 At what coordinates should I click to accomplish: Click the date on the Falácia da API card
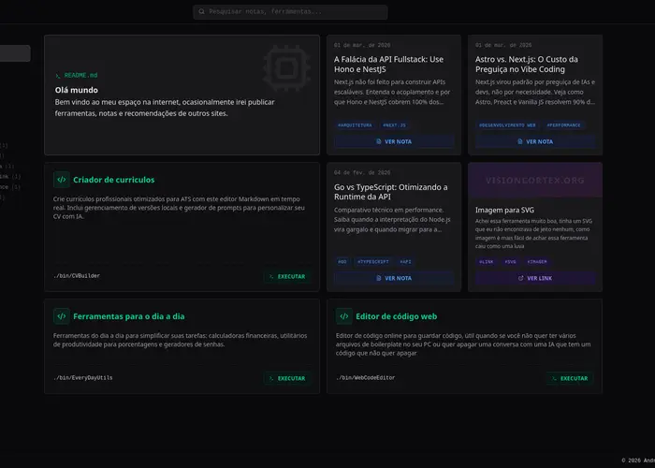coord(362,45)
